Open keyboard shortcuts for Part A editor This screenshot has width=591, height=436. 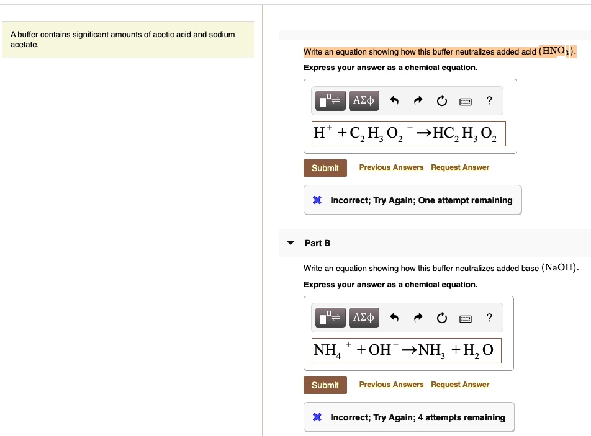pos(466,101)
